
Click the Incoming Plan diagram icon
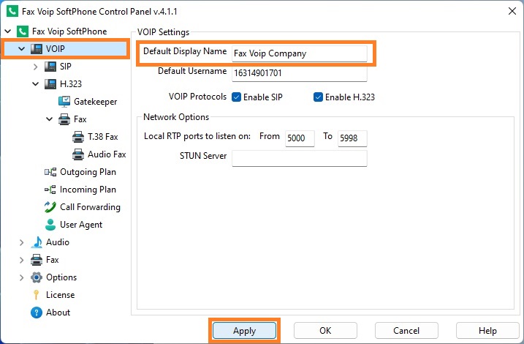[50, 190]
